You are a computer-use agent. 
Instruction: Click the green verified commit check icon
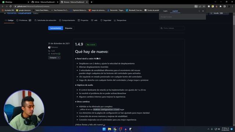pos(59,54)
